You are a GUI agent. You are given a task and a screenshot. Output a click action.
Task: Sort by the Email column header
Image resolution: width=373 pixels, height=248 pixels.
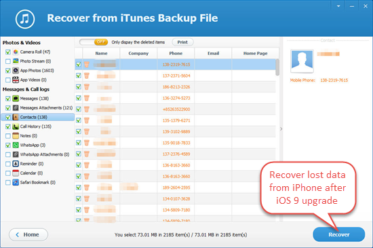click(x=213, y=53)
